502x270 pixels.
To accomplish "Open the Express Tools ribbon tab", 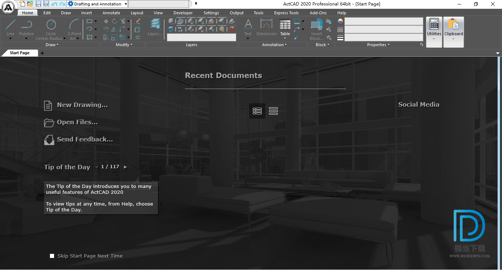I will tap(286, 13).
